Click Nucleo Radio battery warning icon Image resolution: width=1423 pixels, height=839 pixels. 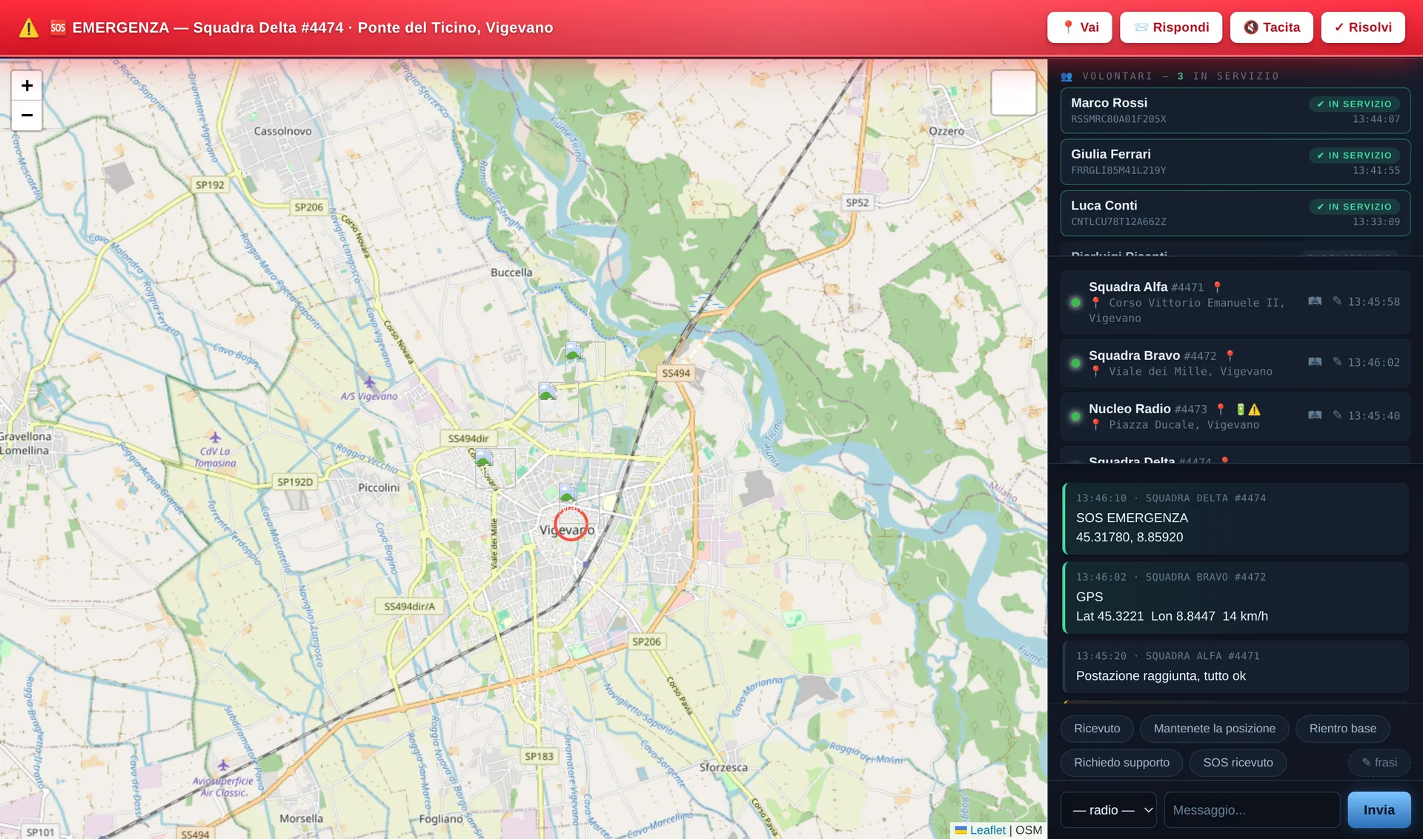(1248, 409)
